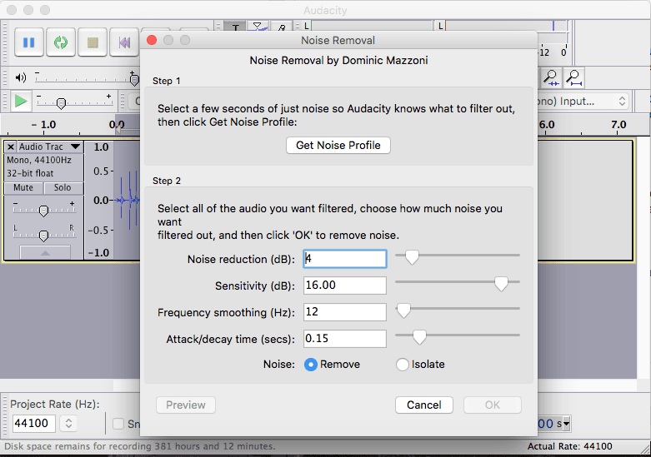Screen dimensions: 651x457
Task: Select the Isolate noise radio option
Action: pos(403,365)
